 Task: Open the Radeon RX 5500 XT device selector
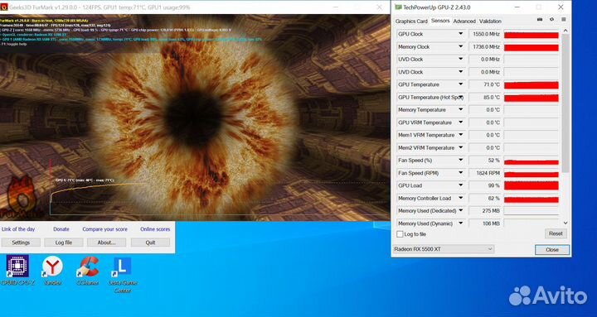tap(444, 249)
